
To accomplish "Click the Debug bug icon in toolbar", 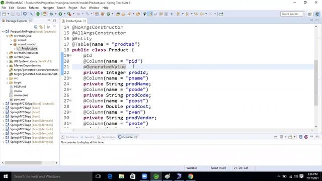I will click(51, 14).
